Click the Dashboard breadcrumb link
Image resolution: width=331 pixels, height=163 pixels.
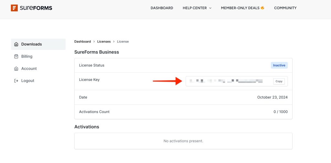point(82,42)
